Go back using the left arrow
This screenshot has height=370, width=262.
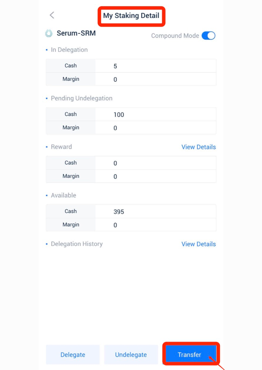(x=52, y=15)
